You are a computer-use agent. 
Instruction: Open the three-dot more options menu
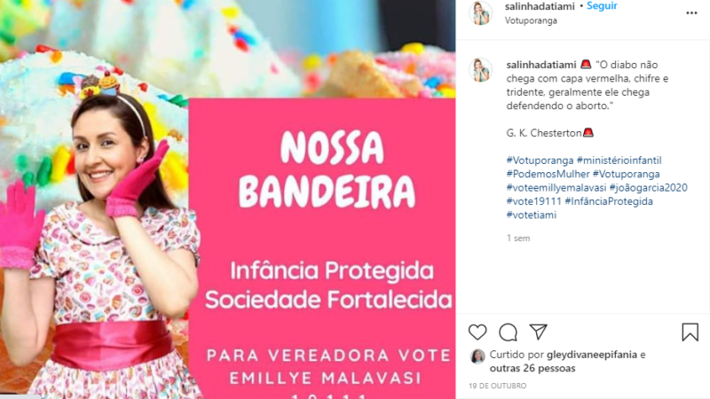[691, 12]
